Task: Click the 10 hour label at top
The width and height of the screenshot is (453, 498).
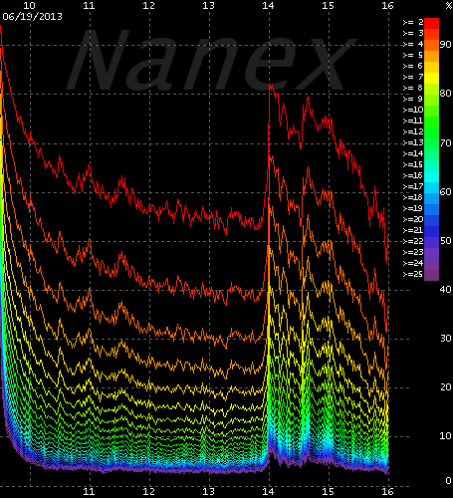Action: point(29,6)
